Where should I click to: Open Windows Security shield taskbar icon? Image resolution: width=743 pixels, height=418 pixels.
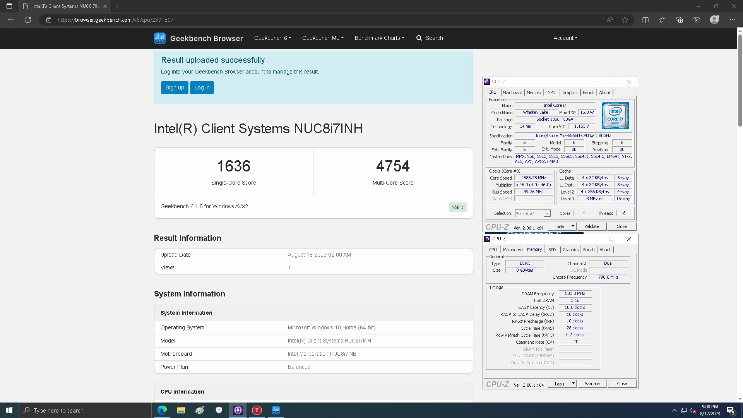pyautogui.click(x=219, y=410)
